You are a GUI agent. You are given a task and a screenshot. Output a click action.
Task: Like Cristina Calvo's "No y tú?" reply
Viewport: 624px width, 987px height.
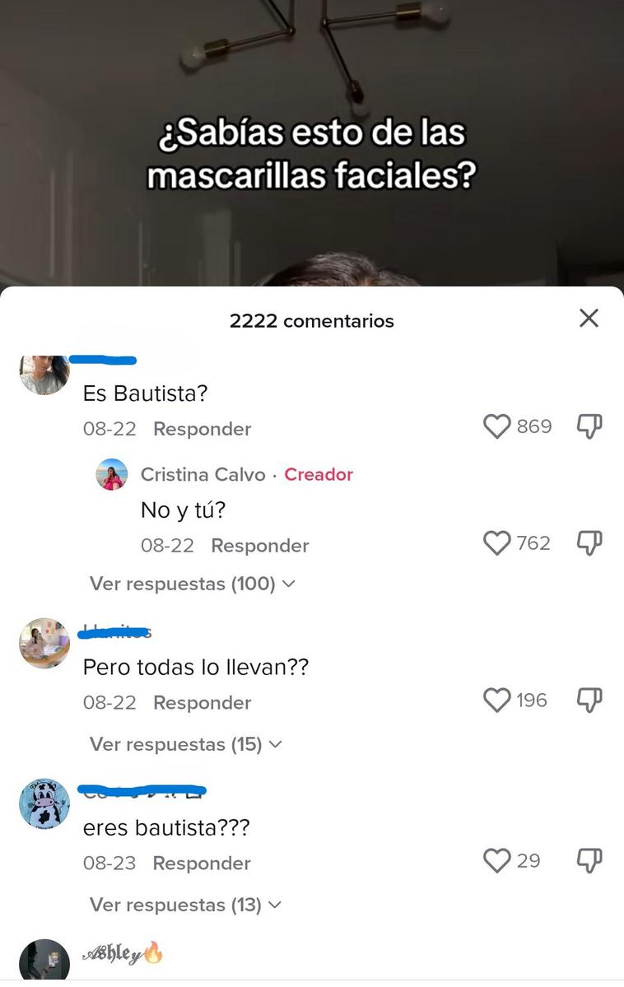point(496,543)
